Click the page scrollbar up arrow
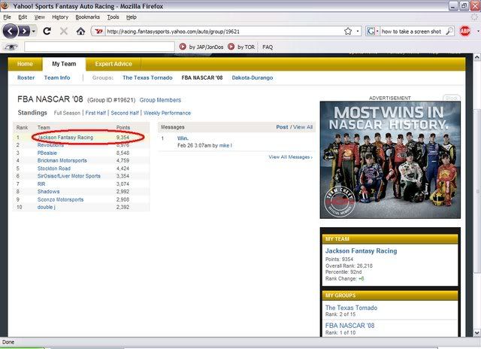 click(x=476, y=57)
